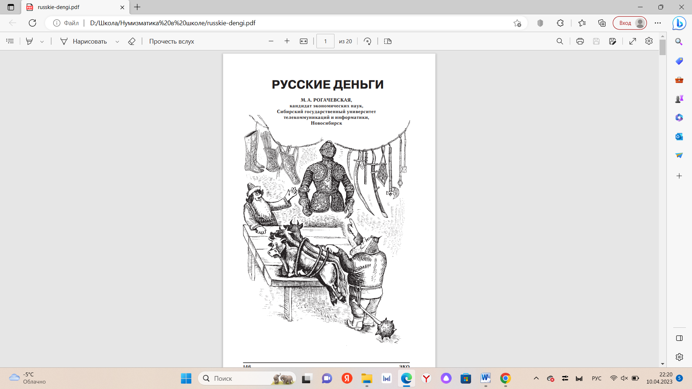692x389 pixels.
Task: Open Task View from taskbar
Action: tap(307, 378)
